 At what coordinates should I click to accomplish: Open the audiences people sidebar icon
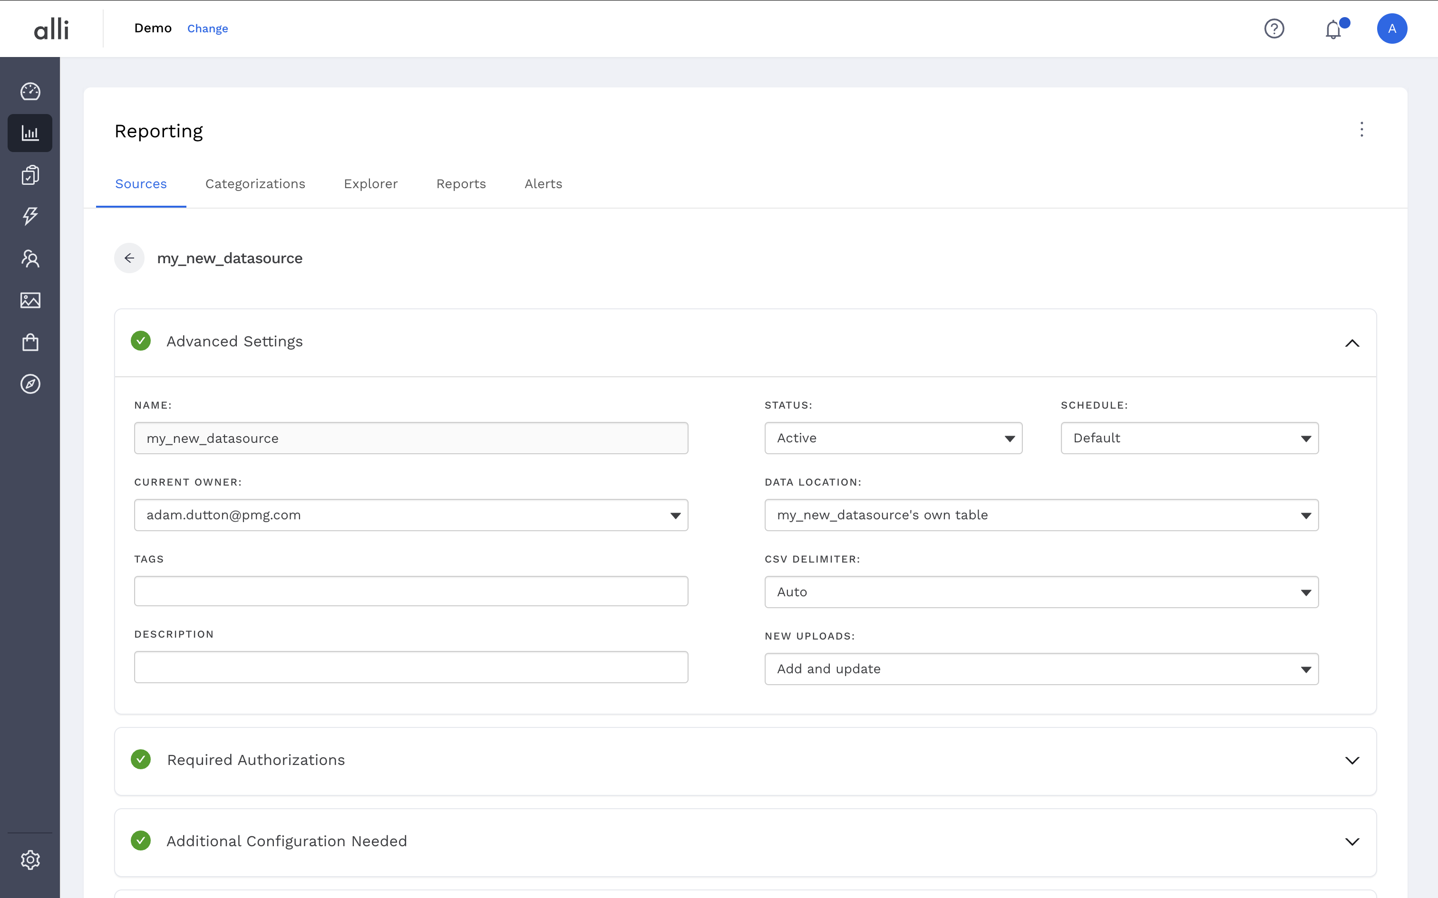[30, 258]
